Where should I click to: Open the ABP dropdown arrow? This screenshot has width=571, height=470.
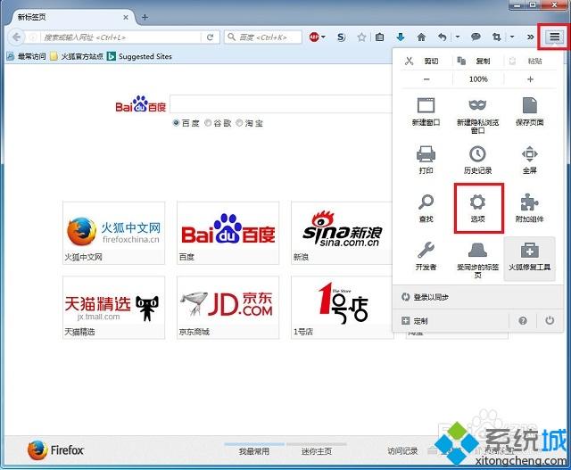pos(323,37)
